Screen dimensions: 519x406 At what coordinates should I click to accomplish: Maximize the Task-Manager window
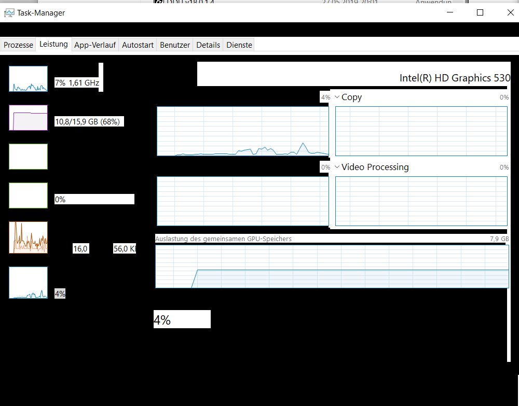480,12
